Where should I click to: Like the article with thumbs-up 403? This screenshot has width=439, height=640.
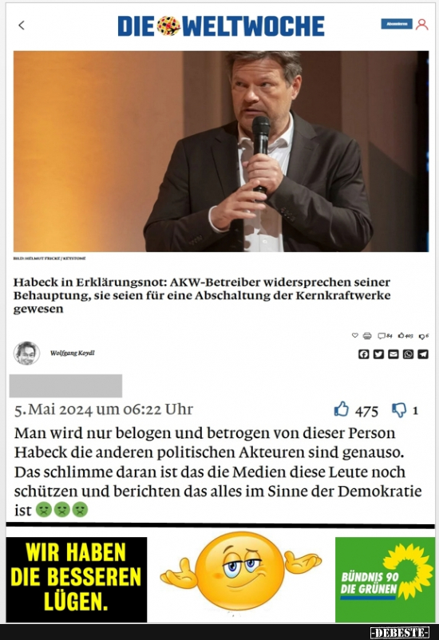coord(405,335)
